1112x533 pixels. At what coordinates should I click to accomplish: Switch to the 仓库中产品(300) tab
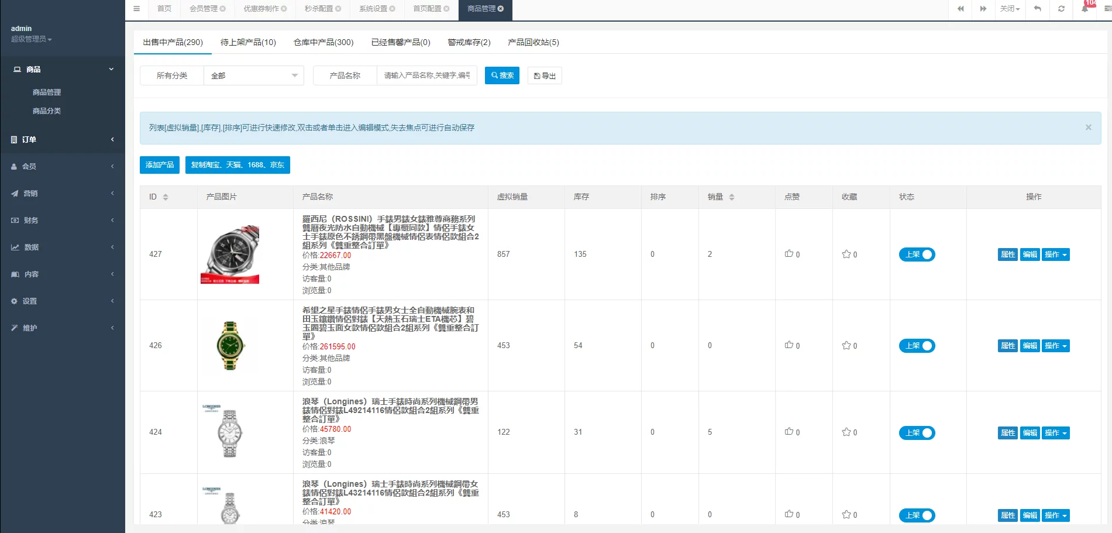(323, 42)
